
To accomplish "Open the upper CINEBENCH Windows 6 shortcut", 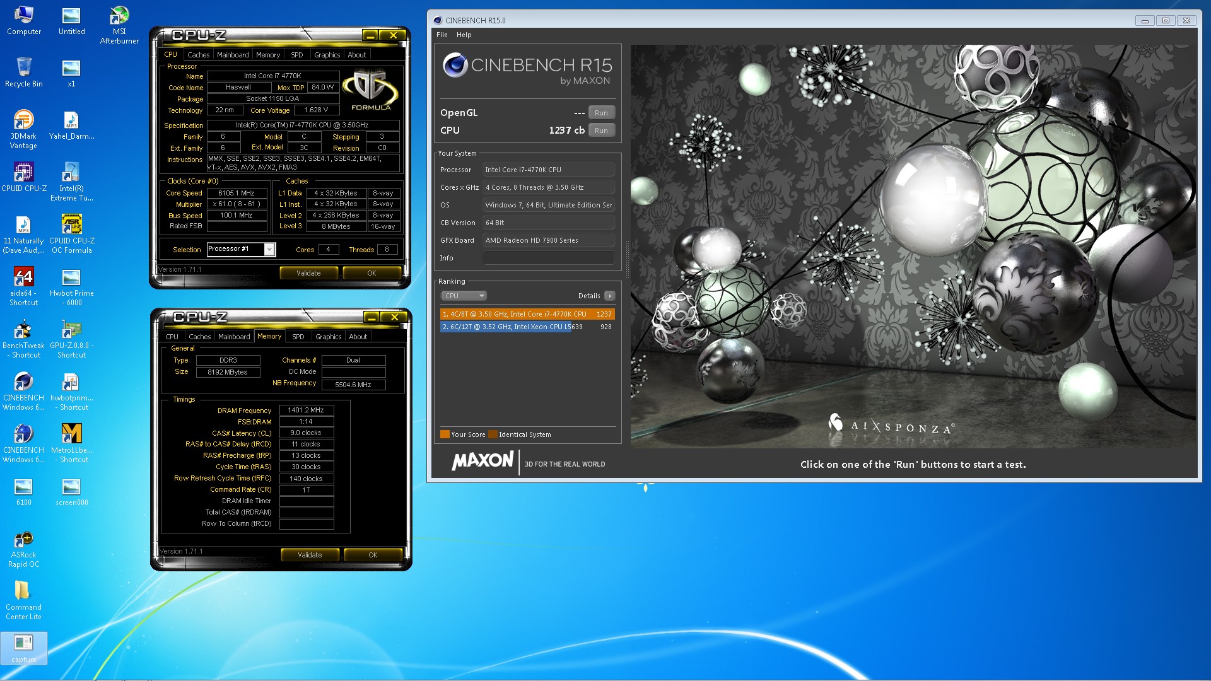I will coord(23,391).
